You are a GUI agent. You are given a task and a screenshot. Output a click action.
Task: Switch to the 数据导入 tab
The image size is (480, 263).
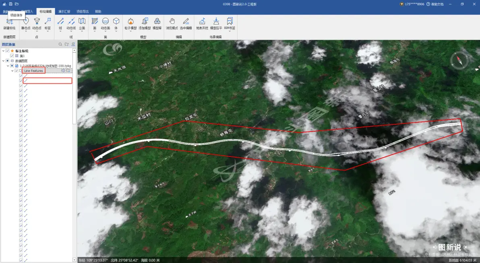click(x=27, y=12)
